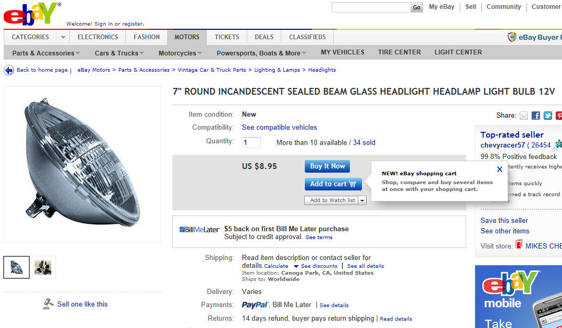Add the headlight to cart

point(333,184)
